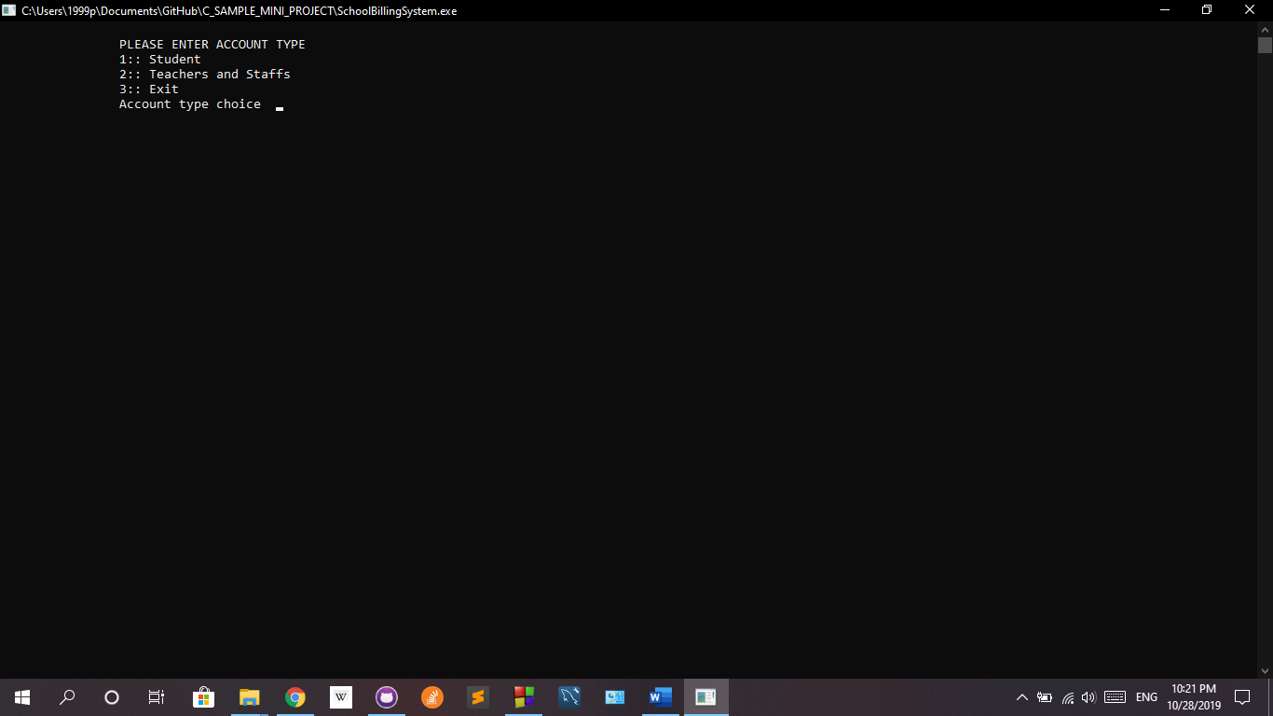This screenshot has width=1273, height=716.
Task: Open File Explorer from taskbar
Action: (x=249, y=697)
